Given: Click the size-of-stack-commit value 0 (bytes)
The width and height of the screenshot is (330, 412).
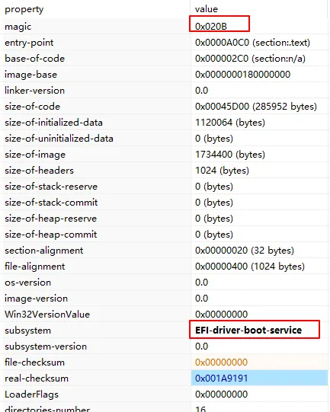Looking at the screenshot, I should [x=214, y=203].
